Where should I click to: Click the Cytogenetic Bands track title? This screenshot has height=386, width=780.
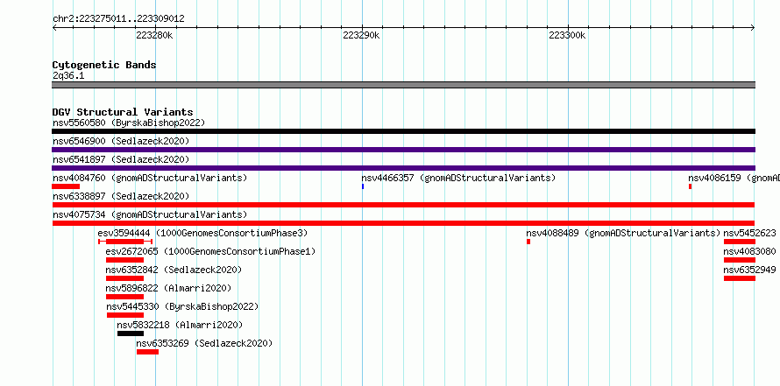tap(104, 65)
